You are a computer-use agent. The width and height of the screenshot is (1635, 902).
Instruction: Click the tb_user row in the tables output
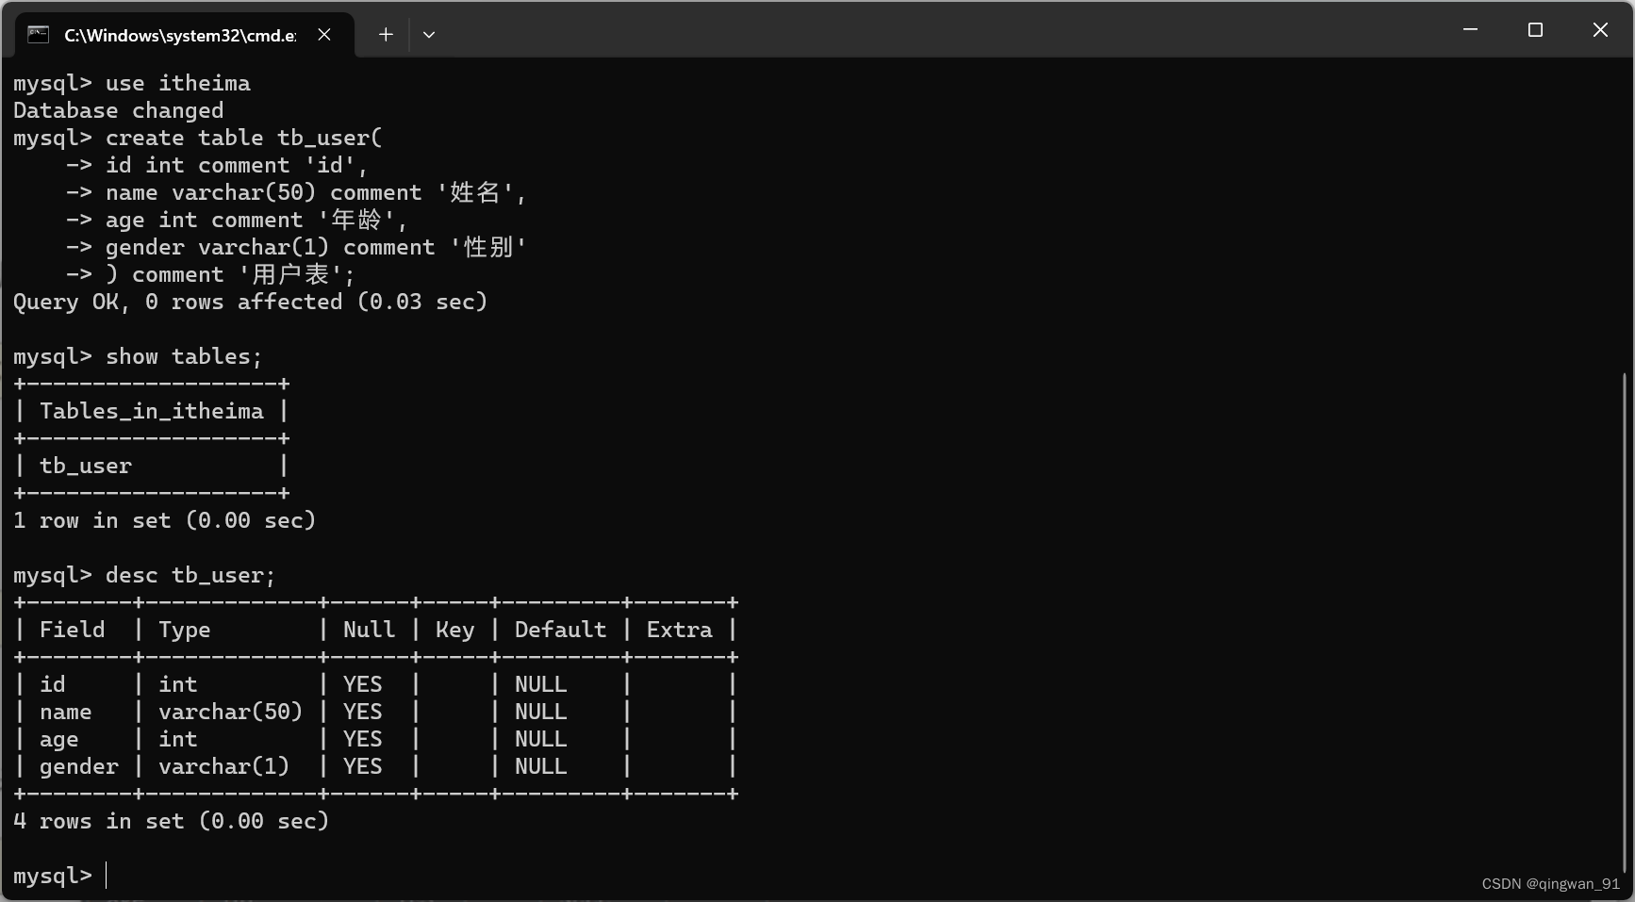pos(85,465)
